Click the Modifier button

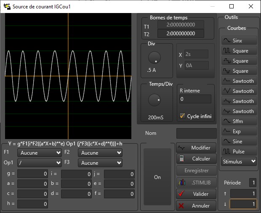pyautogui.click(x=196, y=148)
